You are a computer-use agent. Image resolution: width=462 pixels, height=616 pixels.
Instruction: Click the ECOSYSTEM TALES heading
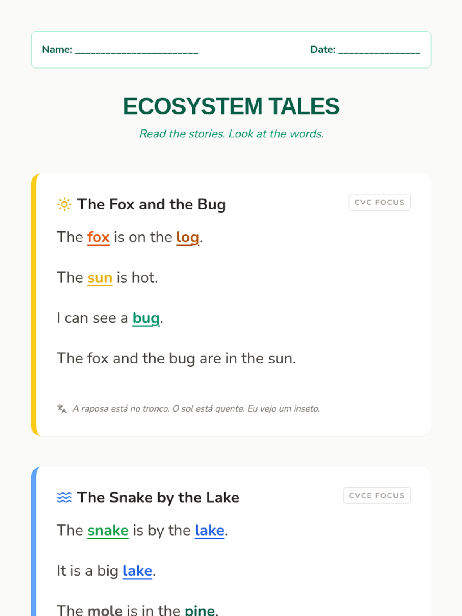(x=231, y=106)
